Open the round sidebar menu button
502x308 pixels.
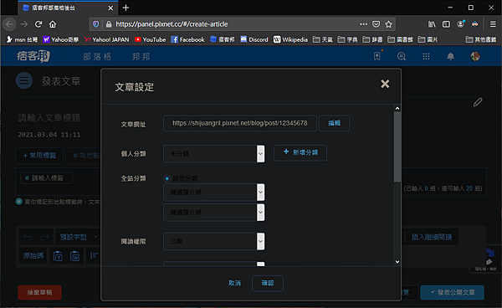click(24, 80)
